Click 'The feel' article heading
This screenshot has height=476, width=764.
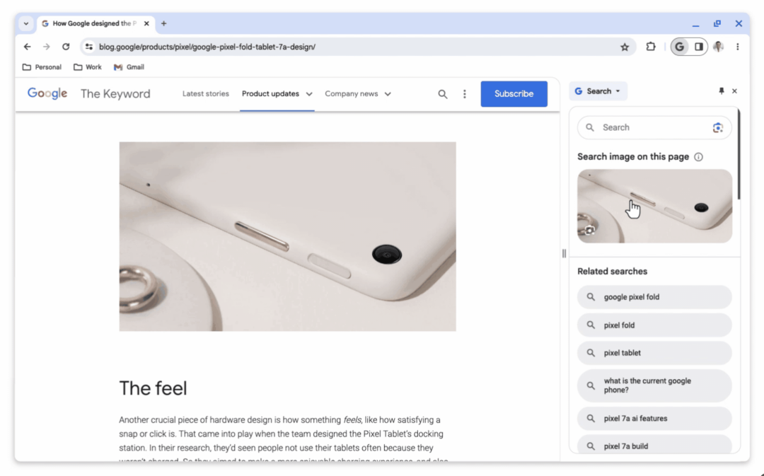click(153, 388)
